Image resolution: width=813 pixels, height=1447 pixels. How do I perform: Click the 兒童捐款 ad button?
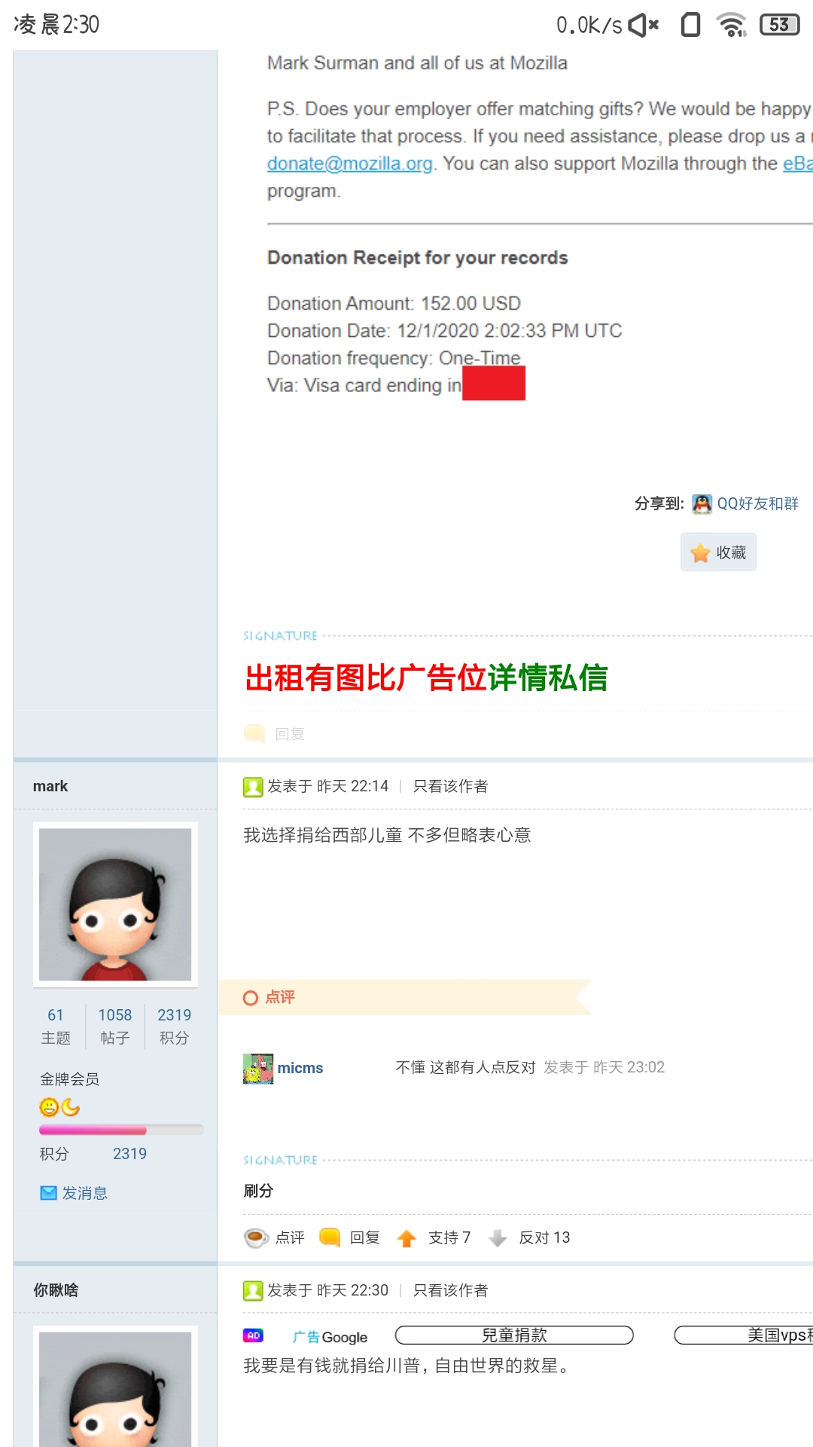coord(514,1335)
